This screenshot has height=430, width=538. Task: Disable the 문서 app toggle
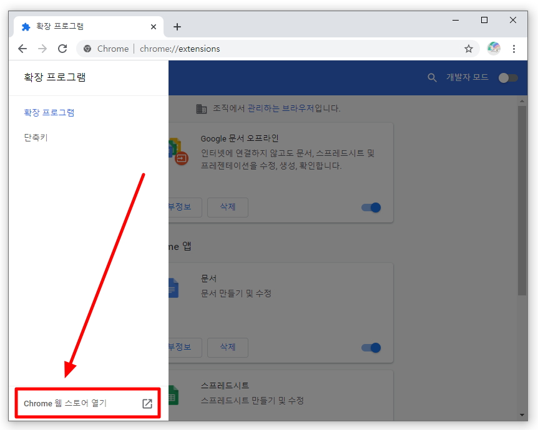point(371,347)
